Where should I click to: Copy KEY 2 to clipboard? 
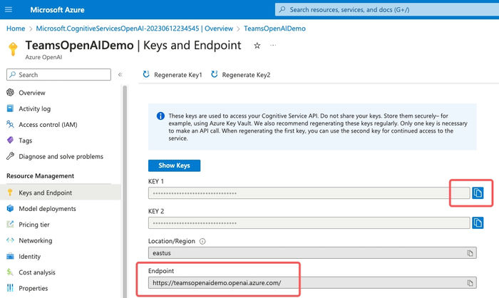[x=478, y=223]
